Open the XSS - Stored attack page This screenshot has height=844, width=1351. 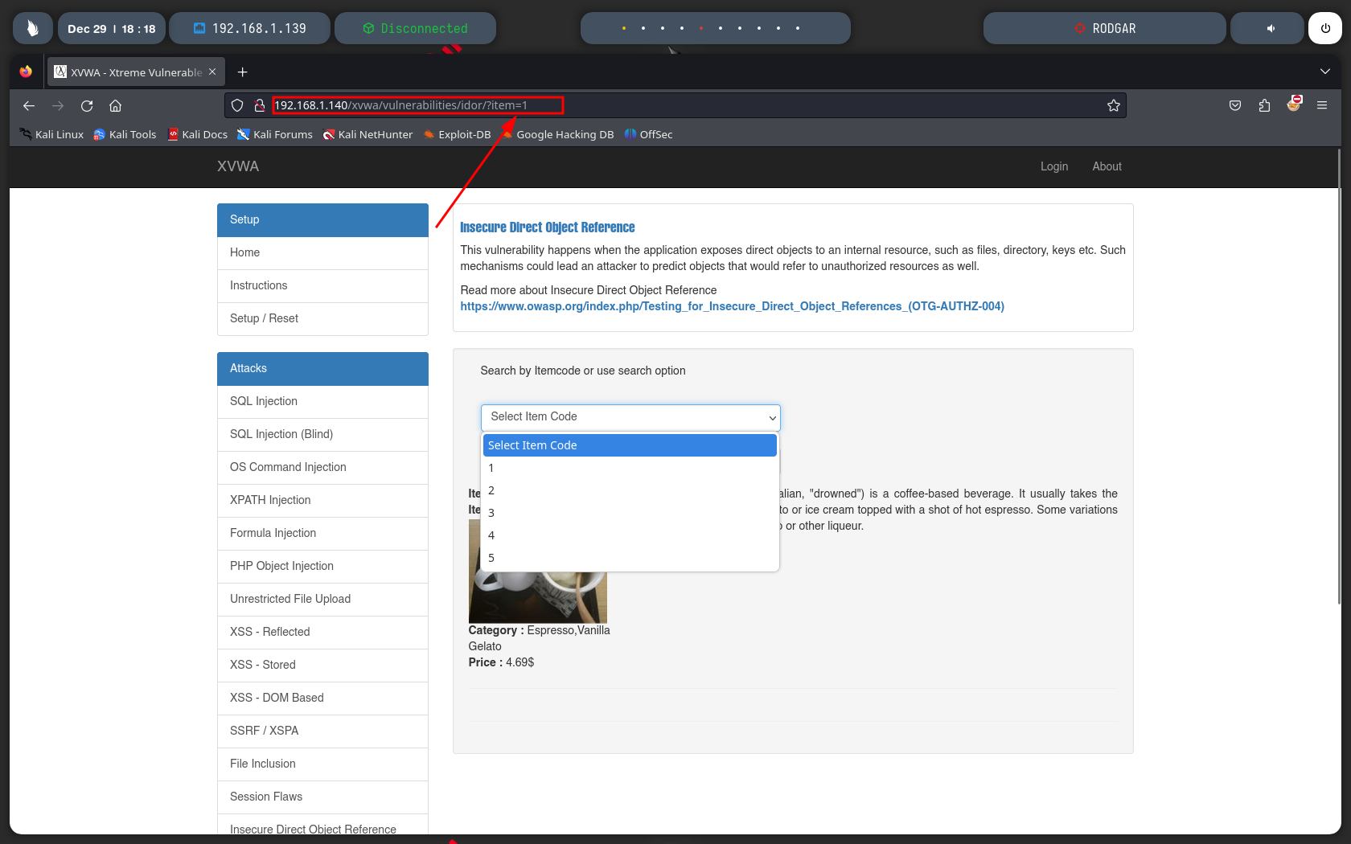(263, 665)
